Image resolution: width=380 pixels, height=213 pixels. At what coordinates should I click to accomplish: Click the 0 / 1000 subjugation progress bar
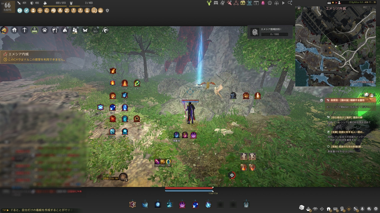pyautogui.click(x=274, y=34)
